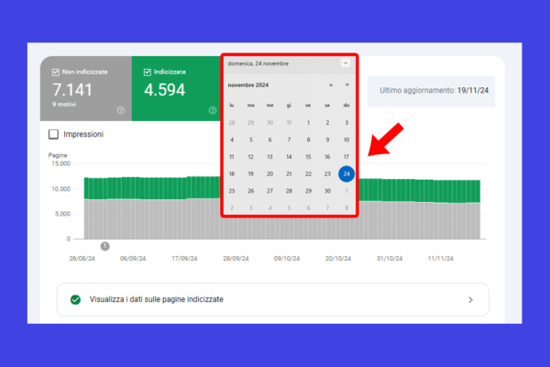Screen dimensions: 550x367
Task: Click chevron arrow on the Visualizza row
Action: point(471,300)
